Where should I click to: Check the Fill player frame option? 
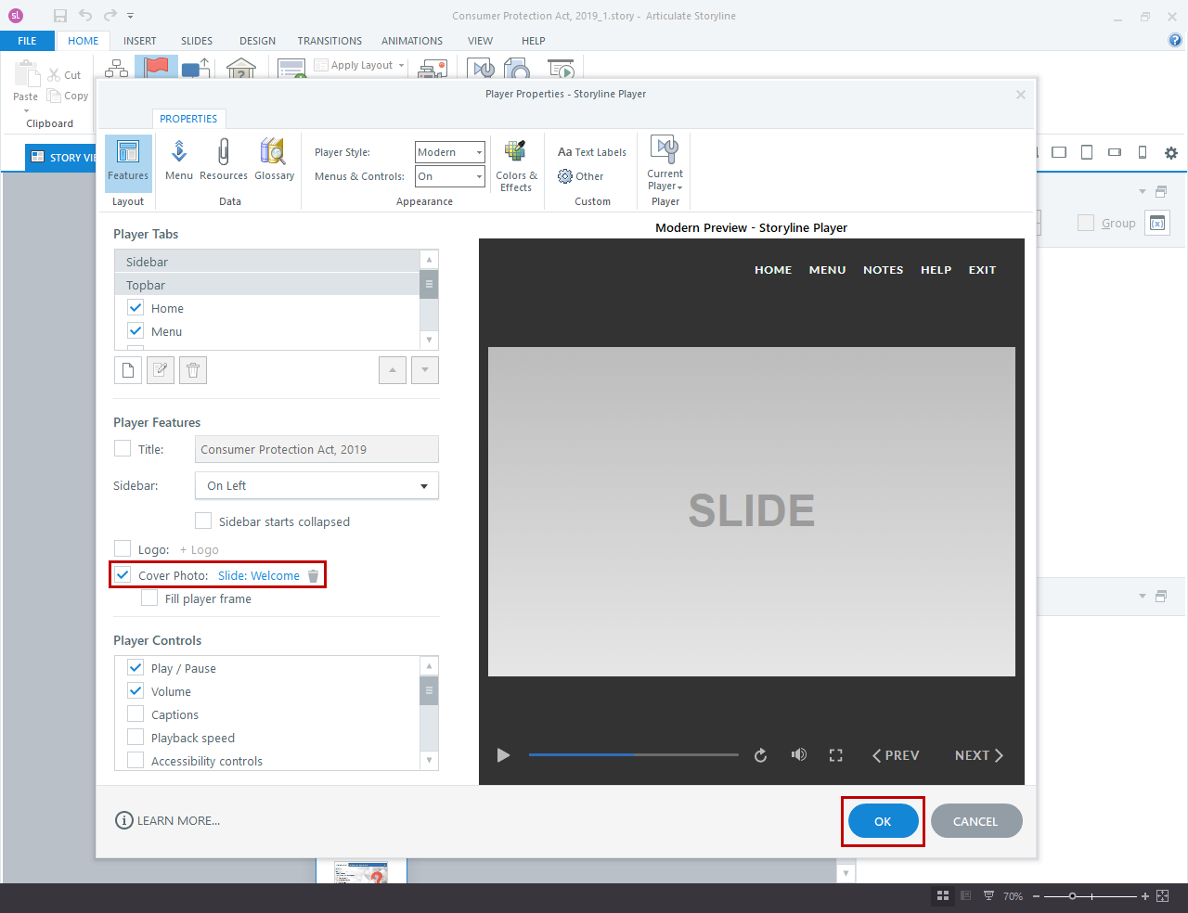(x=149, y=598)
